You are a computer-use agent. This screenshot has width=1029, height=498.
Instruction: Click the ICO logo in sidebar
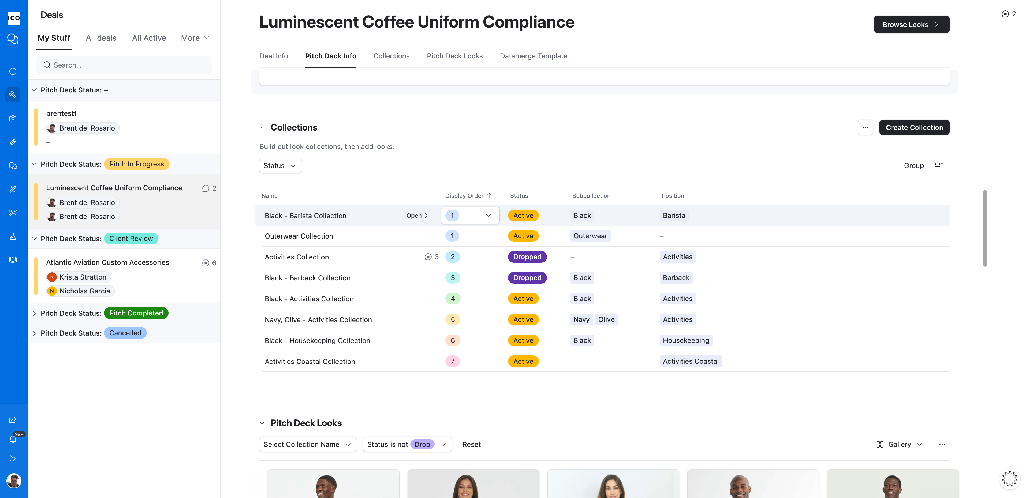(14, 18)
